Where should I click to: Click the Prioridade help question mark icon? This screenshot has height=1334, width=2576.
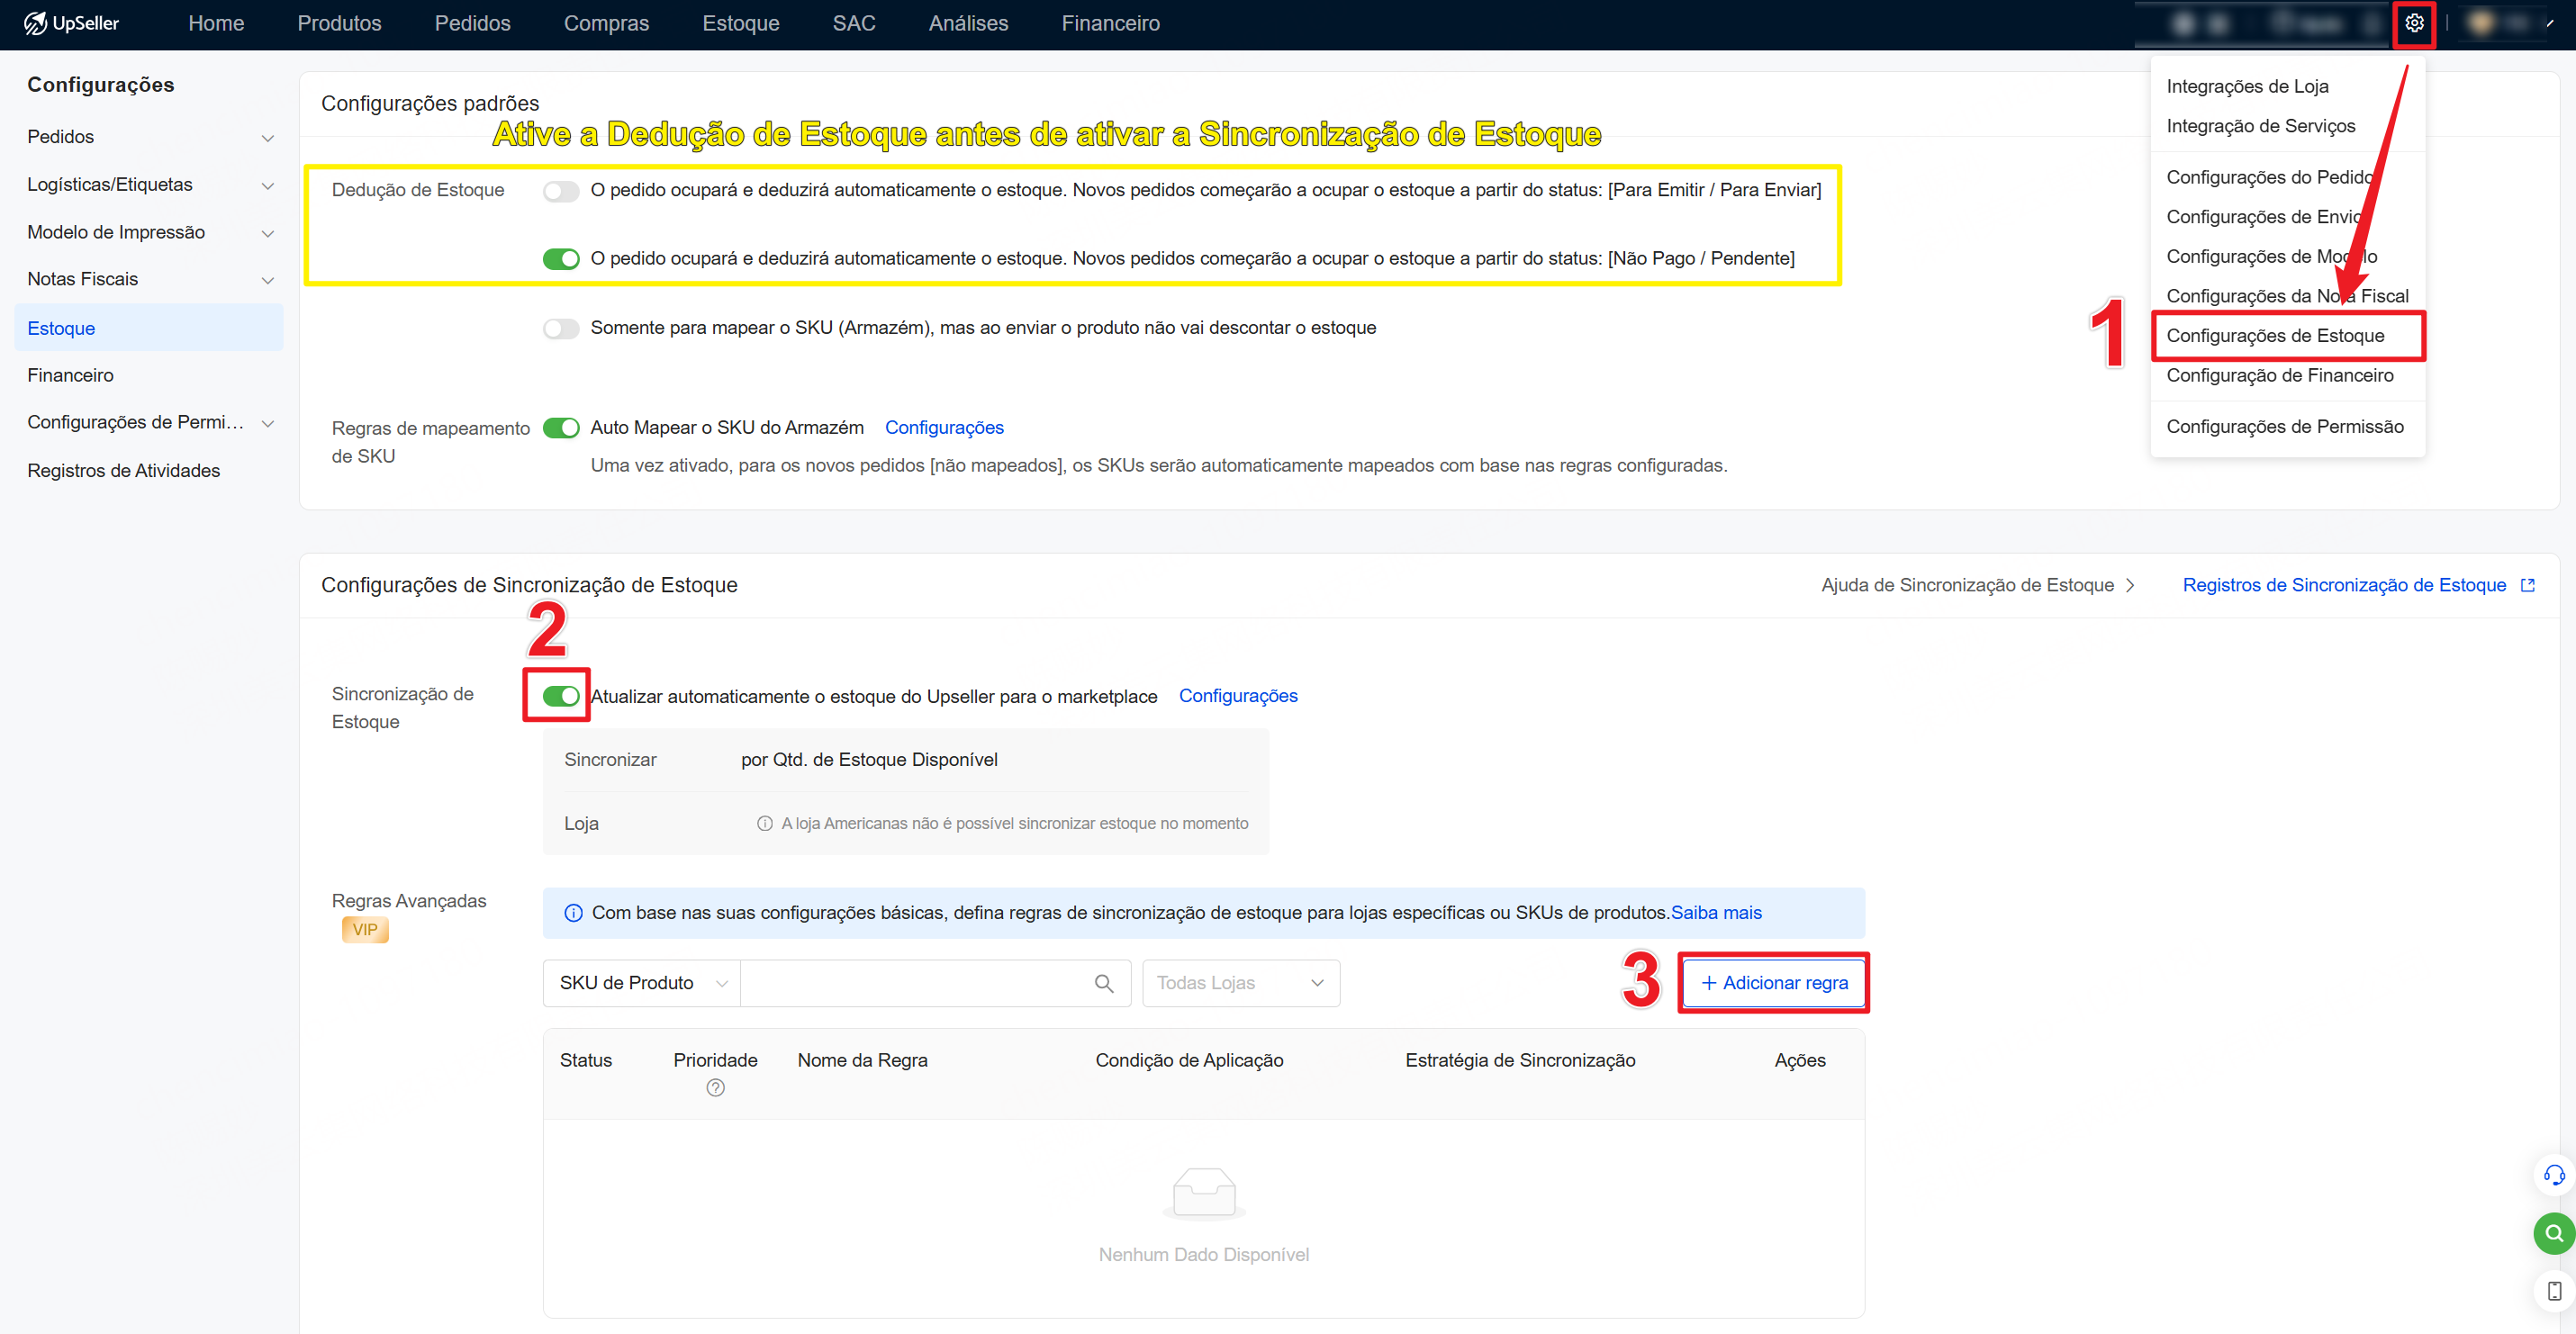(715, 1088)
